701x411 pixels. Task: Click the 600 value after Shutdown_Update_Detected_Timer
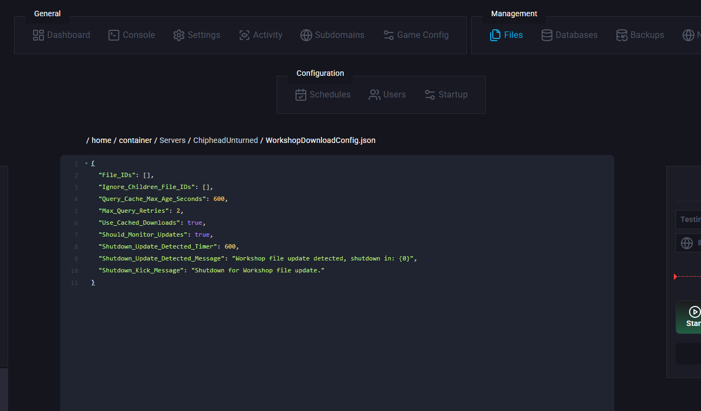coord(230,246)
